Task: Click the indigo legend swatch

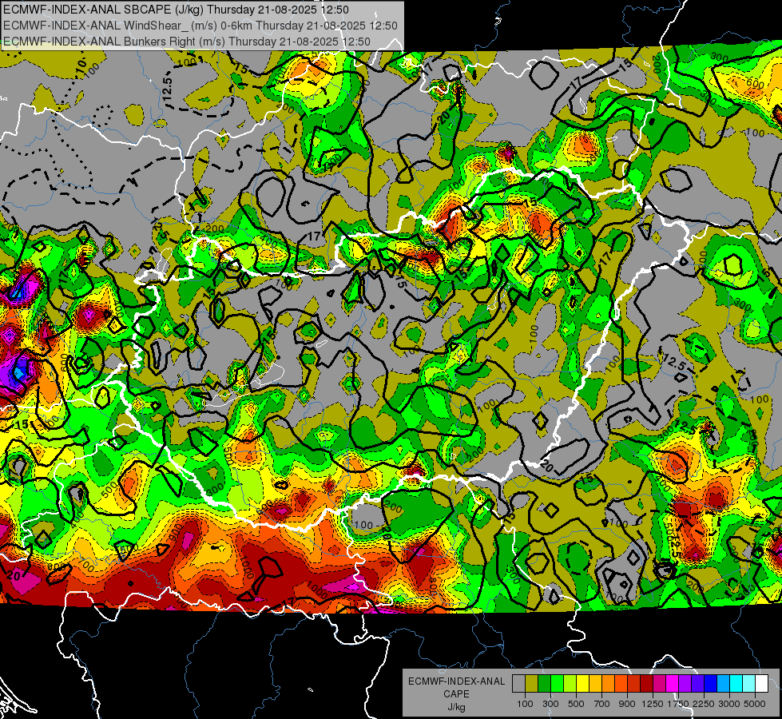Action: [x=697, y=684]
